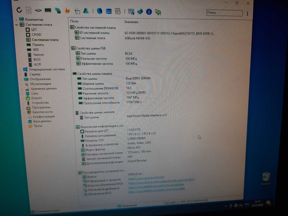The height and width of the screenshot is (216, 288).
Task: Select Системная плата child tree item
Action: [x=42, y=40]
